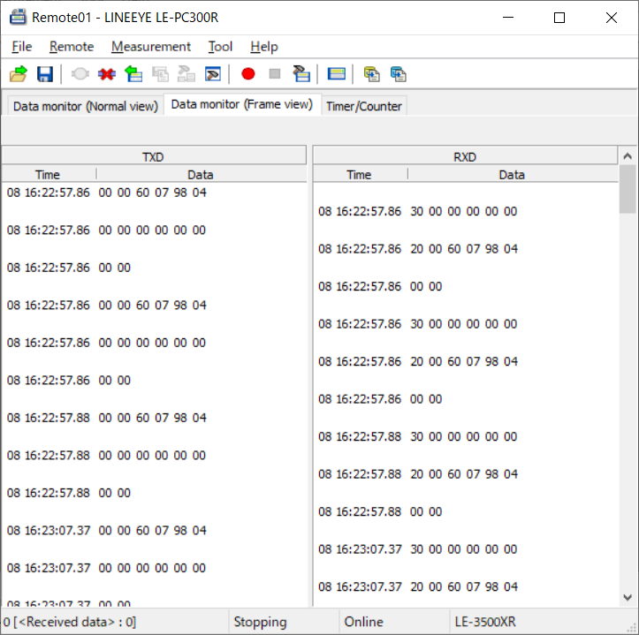Click the grayed-out copy documents icon
Viewport: 639px width, 635px height.
point(160,74)
